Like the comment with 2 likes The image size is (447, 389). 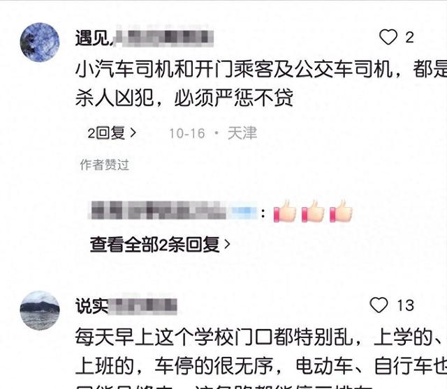click(x=388, y=37)
